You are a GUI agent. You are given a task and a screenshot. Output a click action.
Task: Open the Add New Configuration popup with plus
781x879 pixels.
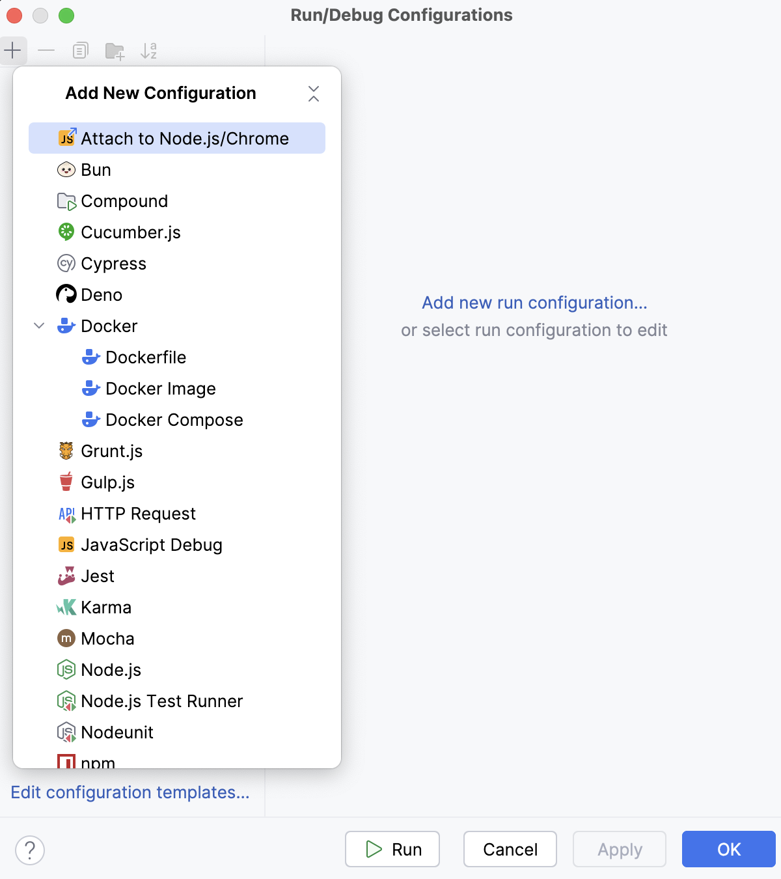13,50
